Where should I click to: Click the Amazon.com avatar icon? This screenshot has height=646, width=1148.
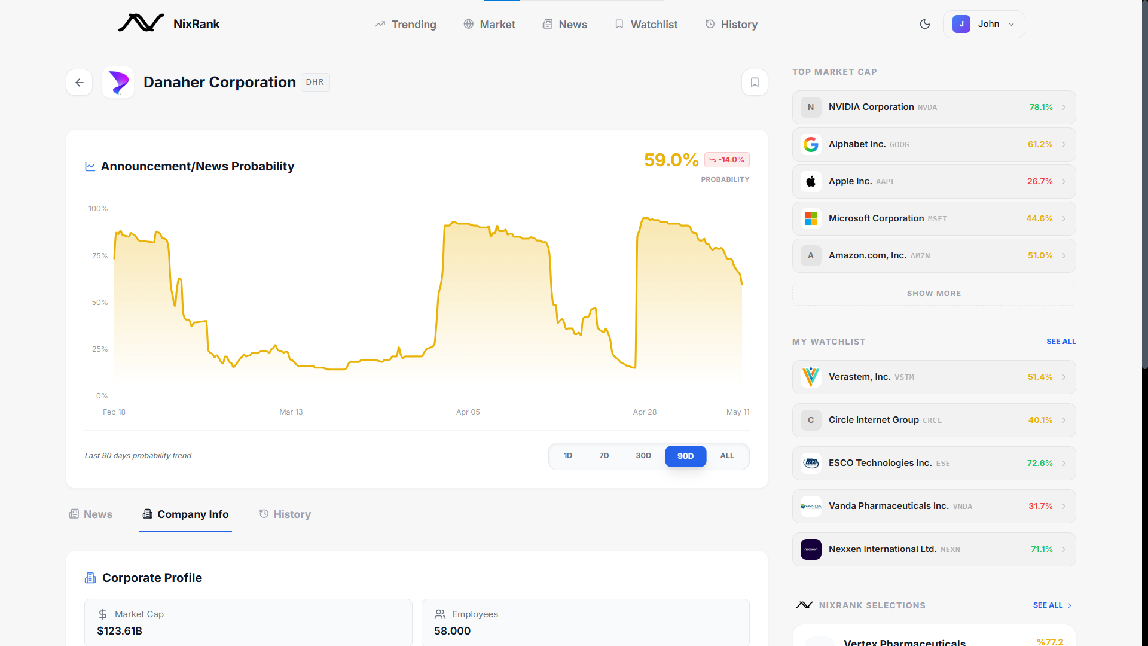click(811, 255)
